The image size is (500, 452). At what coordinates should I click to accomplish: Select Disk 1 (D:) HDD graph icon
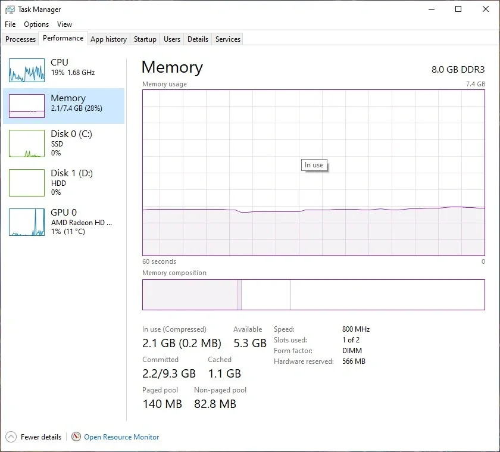click(27, 183)
